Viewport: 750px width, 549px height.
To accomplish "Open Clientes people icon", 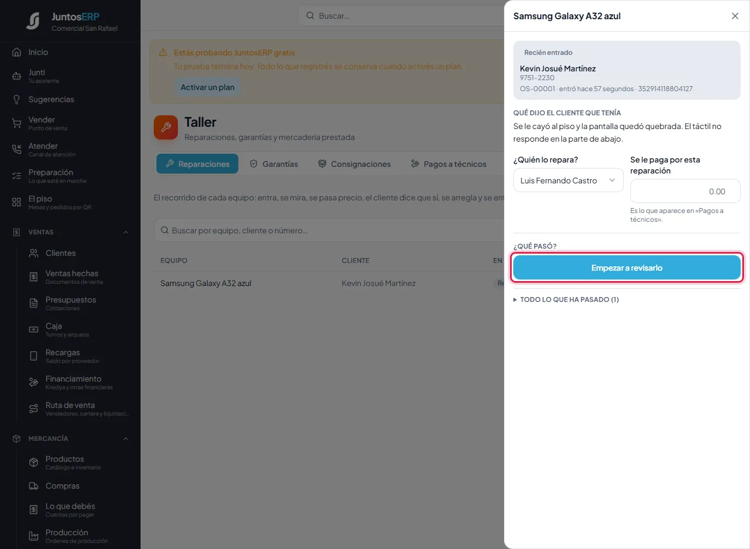I will tap(33, 253).
